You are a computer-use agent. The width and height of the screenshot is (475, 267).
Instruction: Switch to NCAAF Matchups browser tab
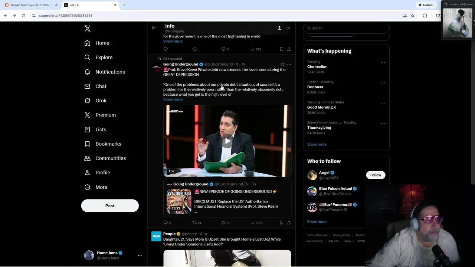coord(31,5)
